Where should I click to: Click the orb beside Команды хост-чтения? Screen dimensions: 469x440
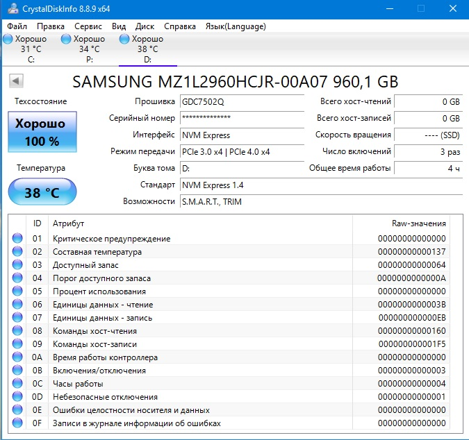(17, 330)
